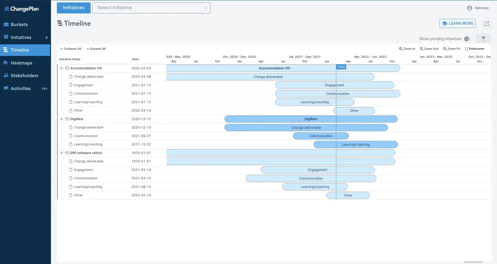This screenshot has width=497, height=264.
Task: Enter Fullscreen timeline view
Action: pos(474,49)
